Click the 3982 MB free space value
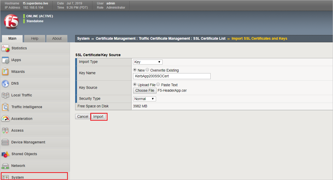The width and height of the screenshot is (333, 180). tap(140, 106)
